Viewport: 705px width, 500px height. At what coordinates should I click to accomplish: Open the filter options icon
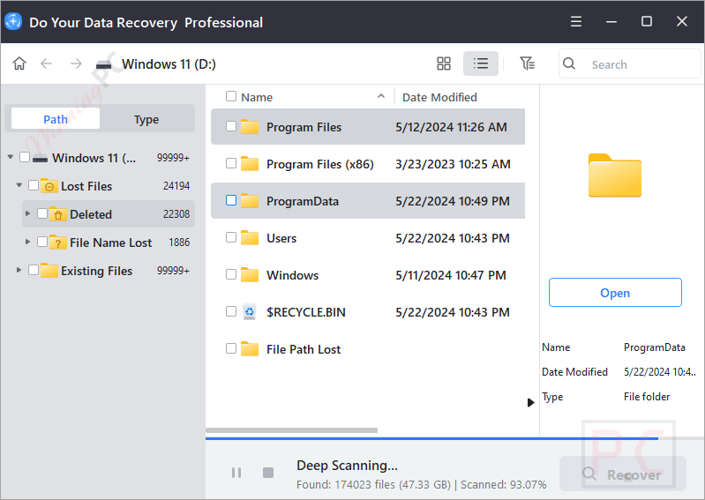point(527,63)
